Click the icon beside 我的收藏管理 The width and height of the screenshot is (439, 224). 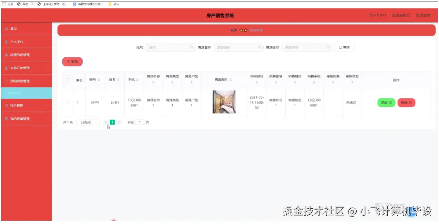(x=6, y=119)
